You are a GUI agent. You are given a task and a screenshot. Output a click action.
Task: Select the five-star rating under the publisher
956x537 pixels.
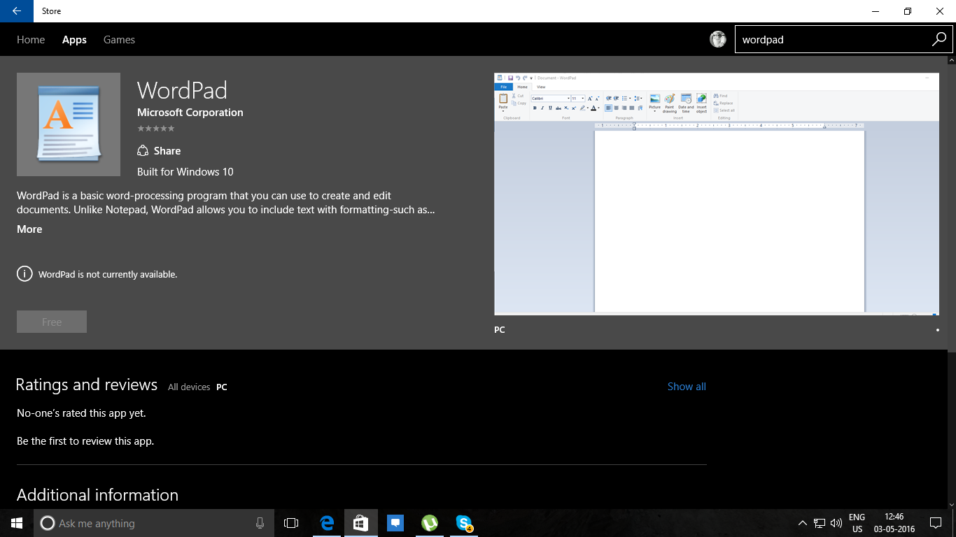tap(156, 129)
